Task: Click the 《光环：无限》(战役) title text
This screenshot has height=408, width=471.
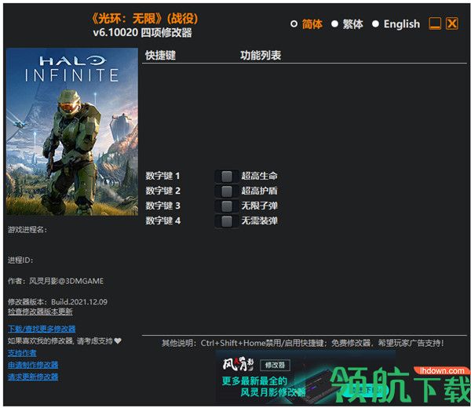Action: click(144, 19)
